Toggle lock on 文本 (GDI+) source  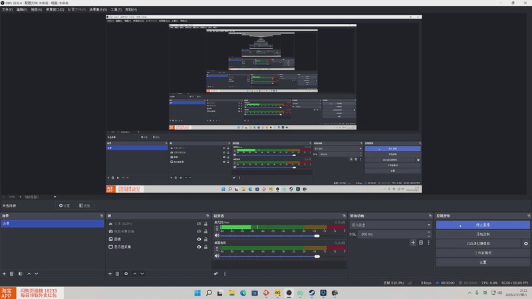pyautogui.click(x=205, y=224)
